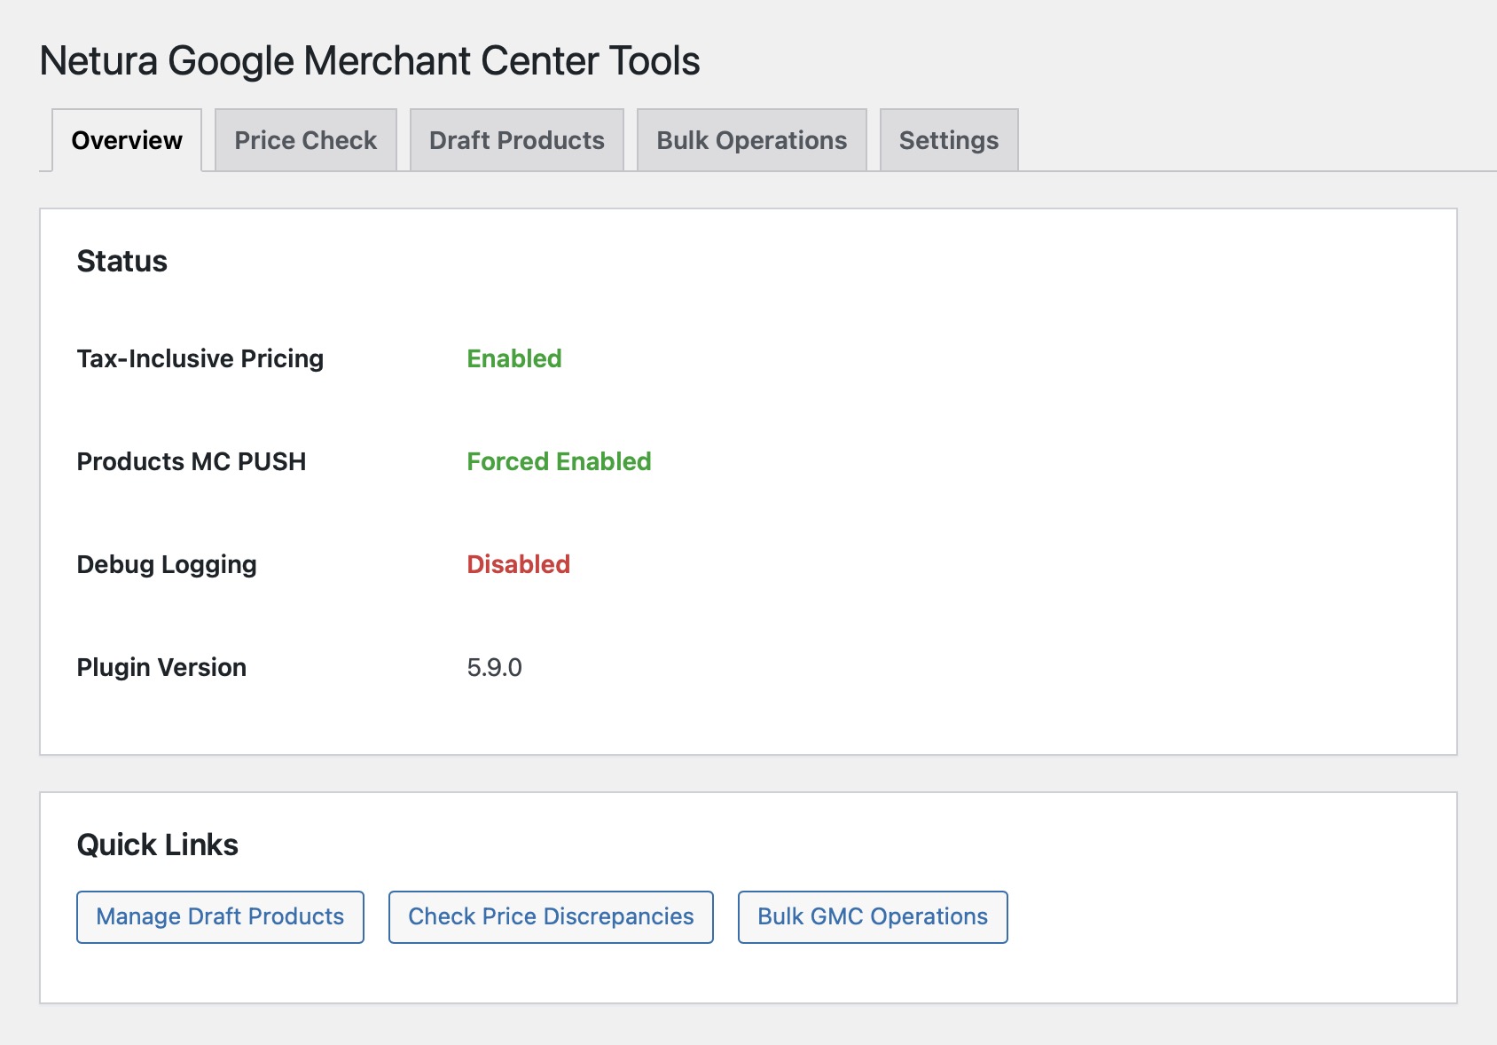This screenshot has height=1045, width=1497.
Task: Toggle the Tax-Inclusive Pricing Enabled status
Action: [514, 358]
